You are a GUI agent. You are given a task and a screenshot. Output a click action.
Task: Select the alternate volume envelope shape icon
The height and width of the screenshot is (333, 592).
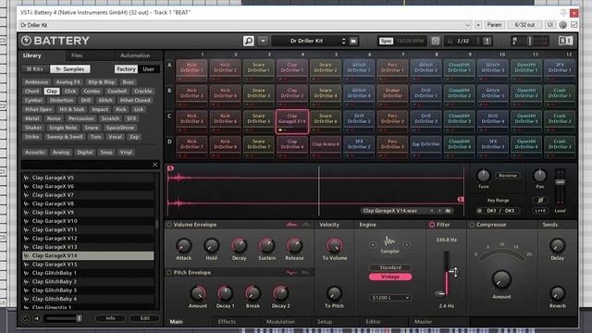pyautogui.click(x=306, y=225)
